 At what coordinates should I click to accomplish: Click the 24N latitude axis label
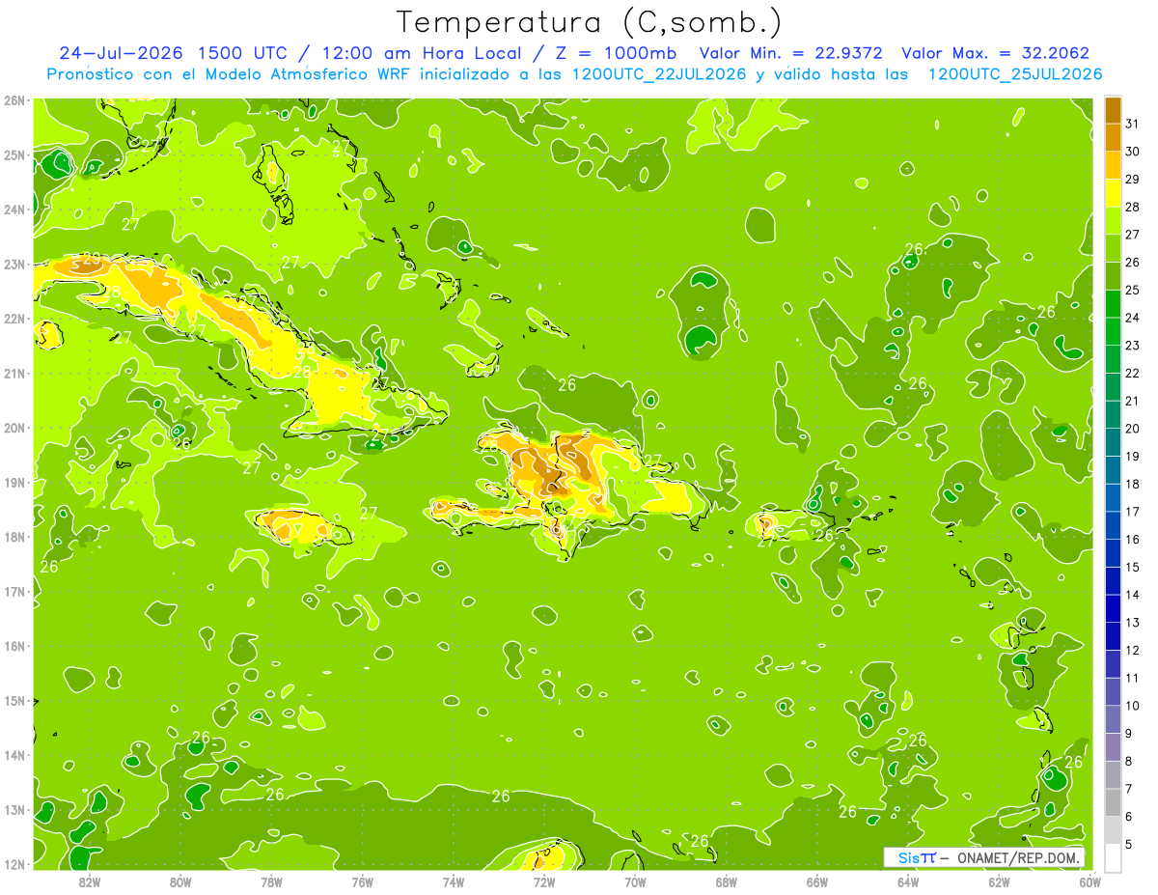click(14, 210)
